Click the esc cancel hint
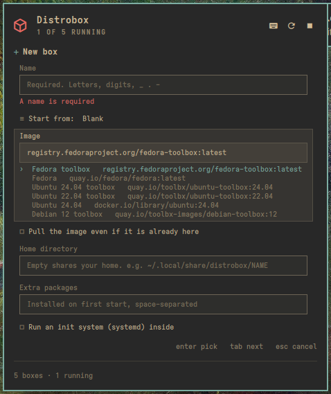Image resolution: width=331 pixels, height=394 pixels. [x=296, y=346]
